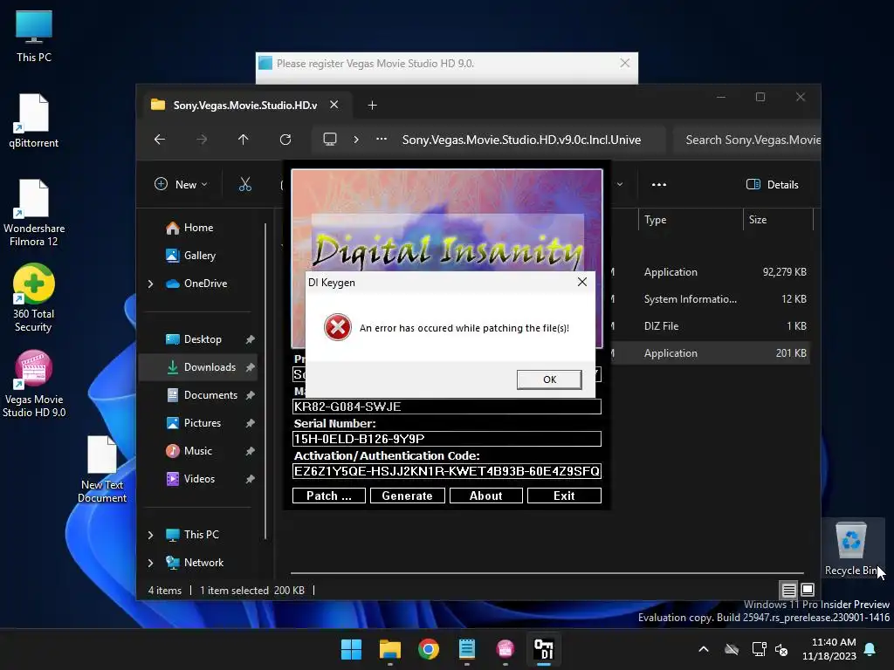Screen dimensions: 894x670
Task: Click OK in DI Keygen error dialog
Action: pos(549,379)
